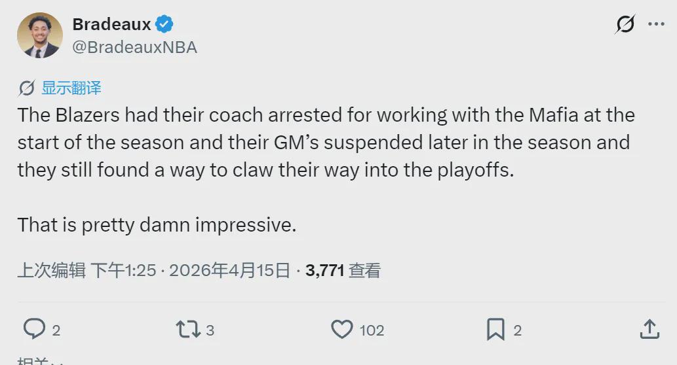Visit the @BradeauxNBA handle link
677x365 pixels.
(134, 47)
